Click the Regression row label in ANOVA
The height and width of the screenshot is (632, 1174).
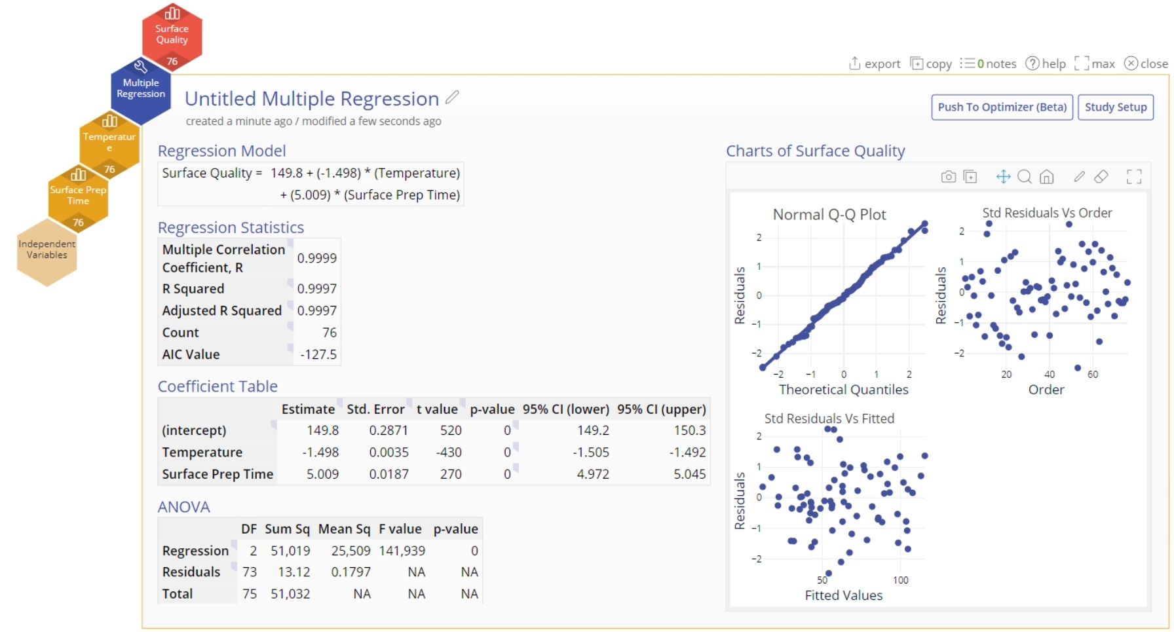click(195, 551)
